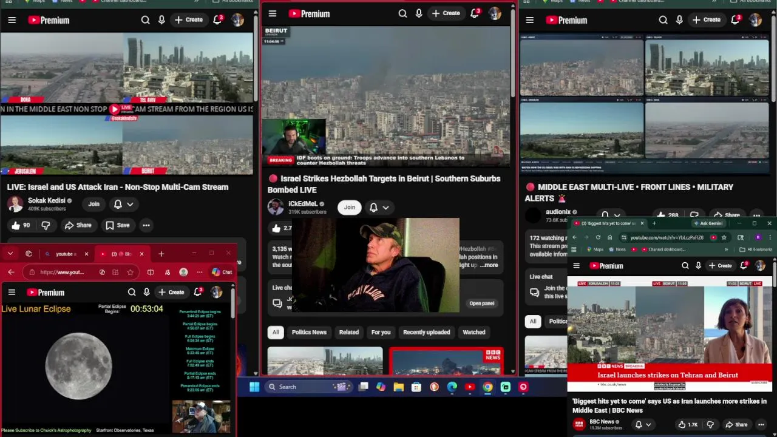Share the Sokak Kedisi stream
The width and height of the screenshot is (777, 437).
pos(78,225)
